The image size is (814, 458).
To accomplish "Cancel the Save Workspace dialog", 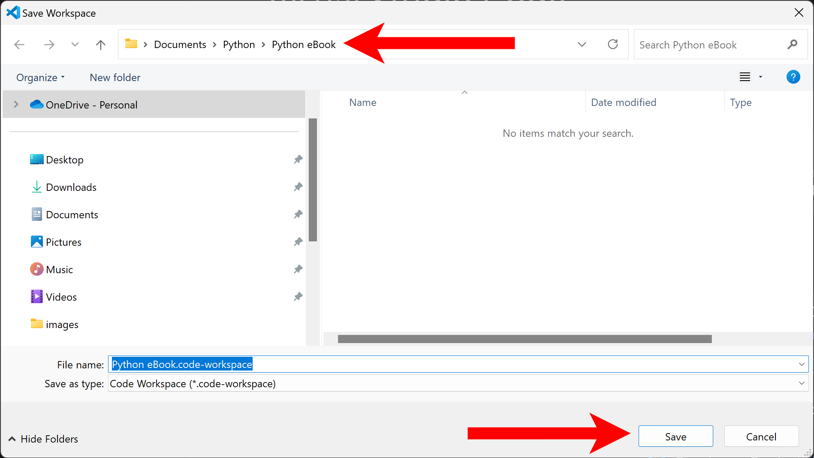I will coord(761,437).
